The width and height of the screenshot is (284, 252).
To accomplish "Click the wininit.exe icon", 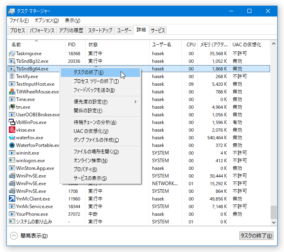I will (x=12, y=153).
